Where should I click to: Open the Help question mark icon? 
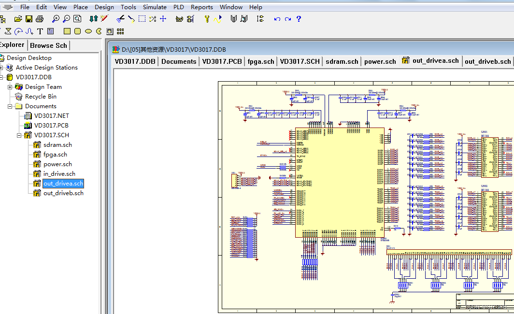299,19
